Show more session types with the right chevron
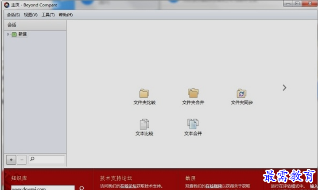 [x=284, y=88]
